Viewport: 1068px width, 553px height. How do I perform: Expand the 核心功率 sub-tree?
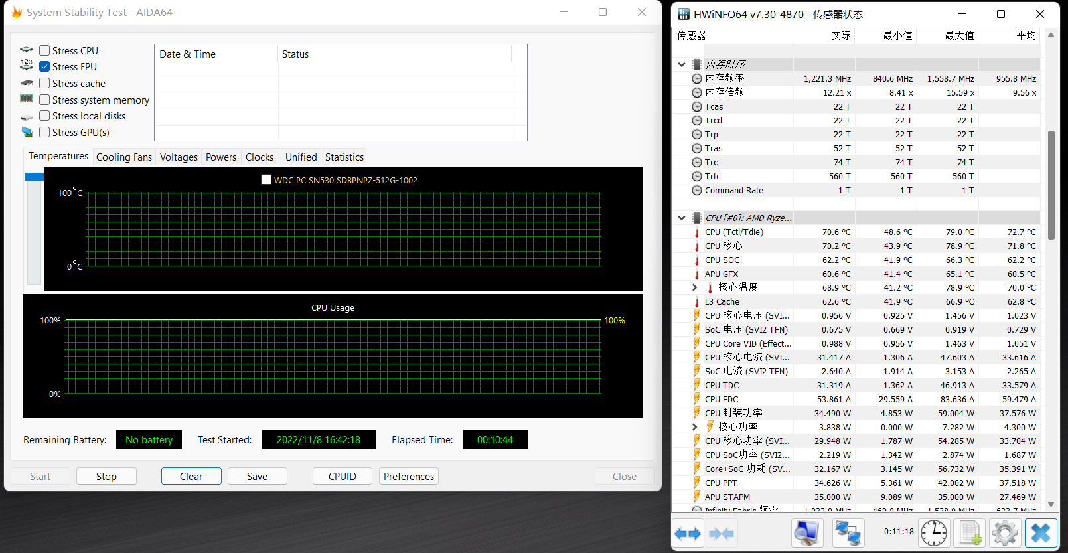pos(695,427)
